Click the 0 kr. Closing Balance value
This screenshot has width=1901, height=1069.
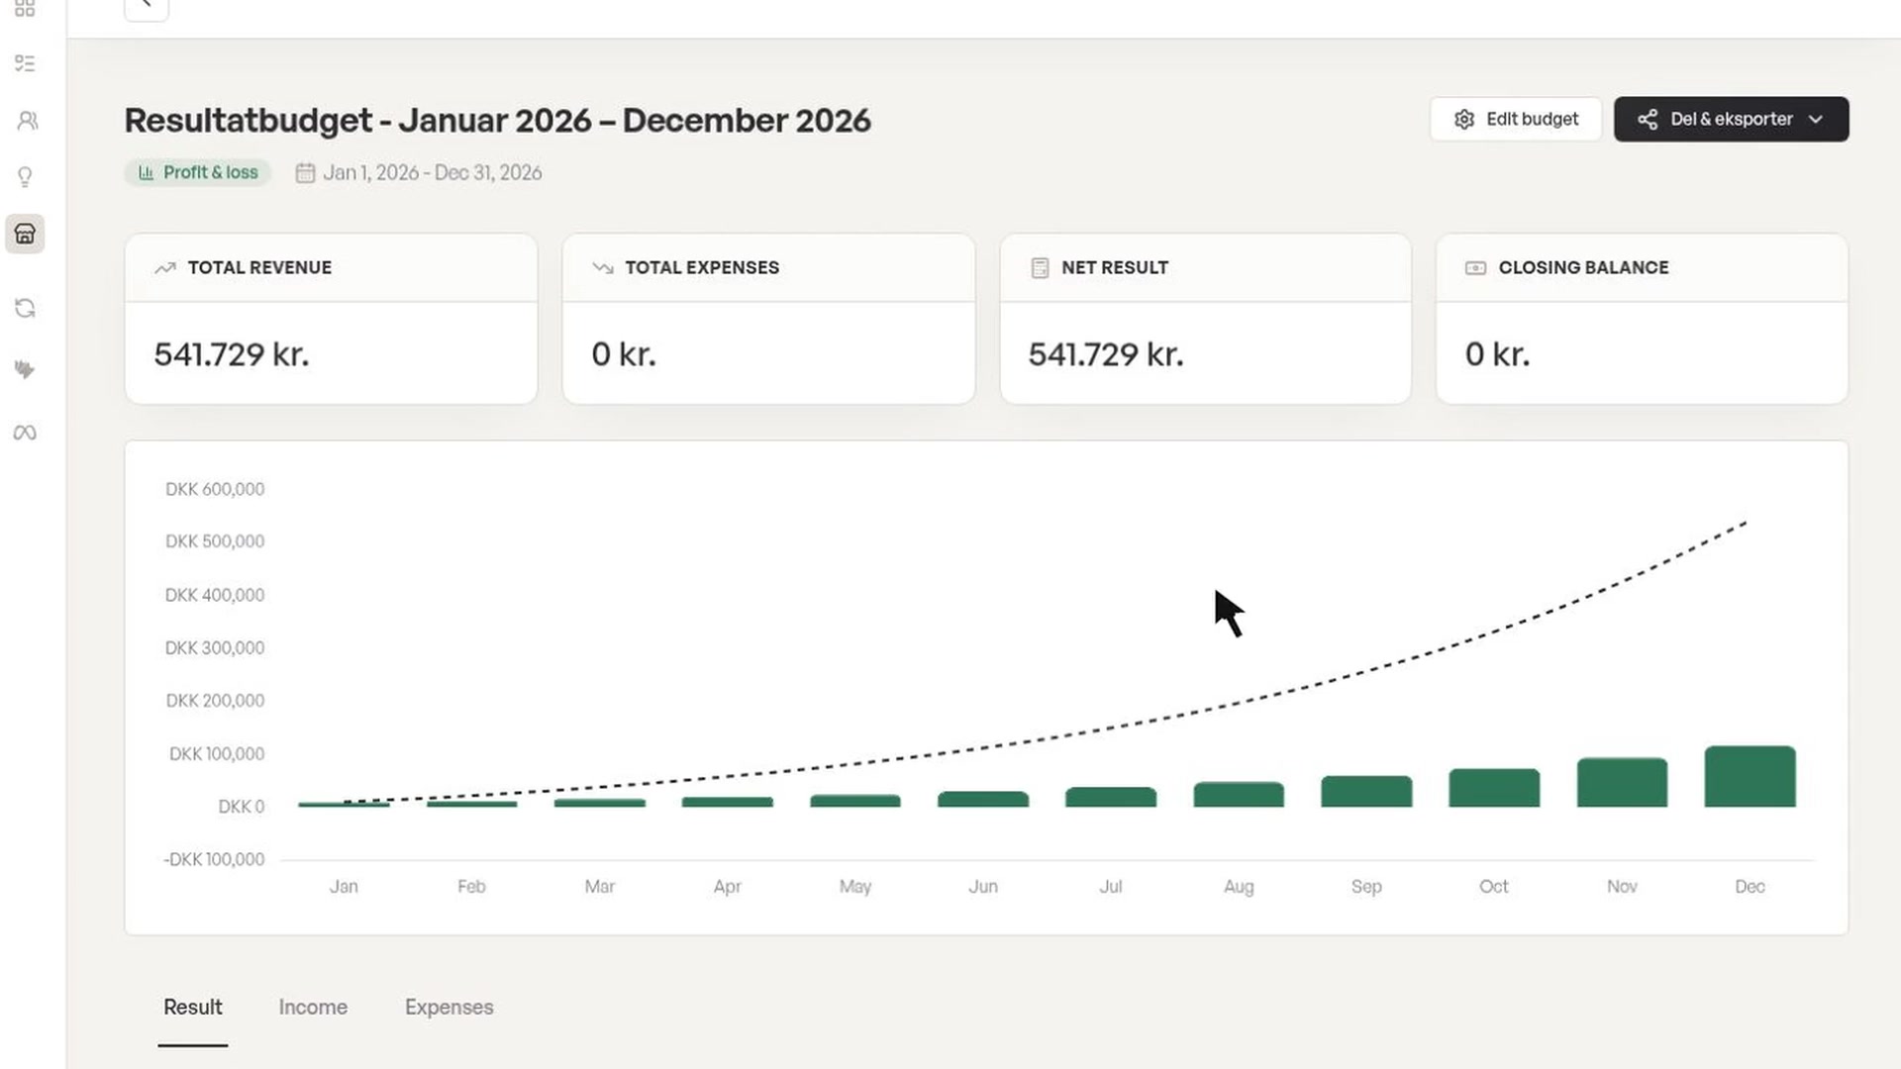(x=1497, y=354)
